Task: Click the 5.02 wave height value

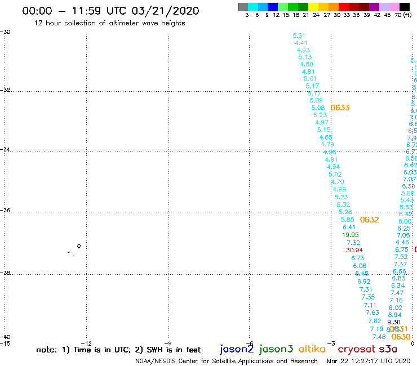Action: (335, 175)
